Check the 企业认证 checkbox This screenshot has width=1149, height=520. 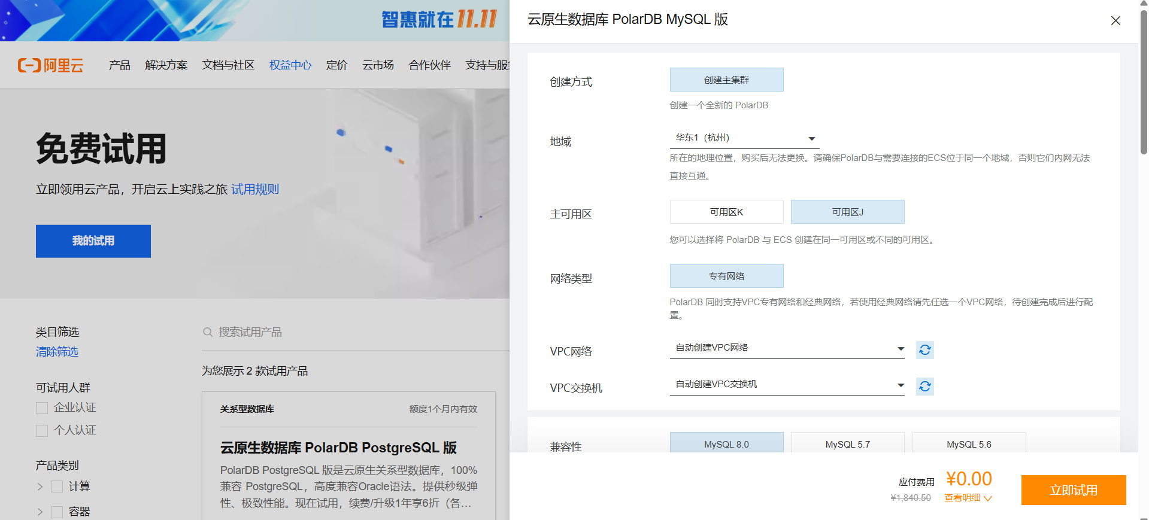coord(42,408)
